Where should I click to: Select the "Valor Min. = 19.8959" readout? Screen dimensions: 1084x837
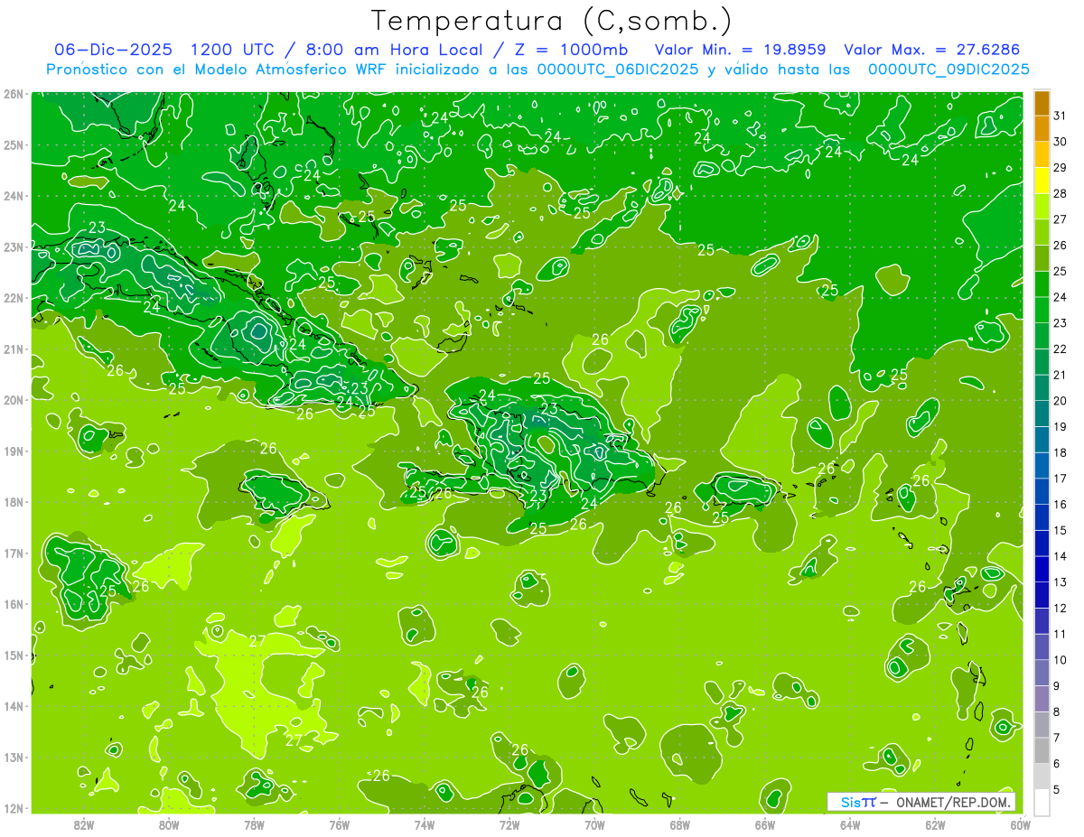[x=742, y=50]
